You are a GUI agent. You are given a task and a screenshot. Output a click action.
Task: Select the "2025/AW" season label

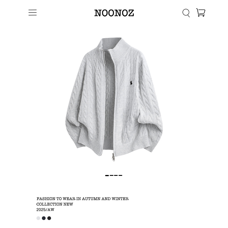(45, 210)
